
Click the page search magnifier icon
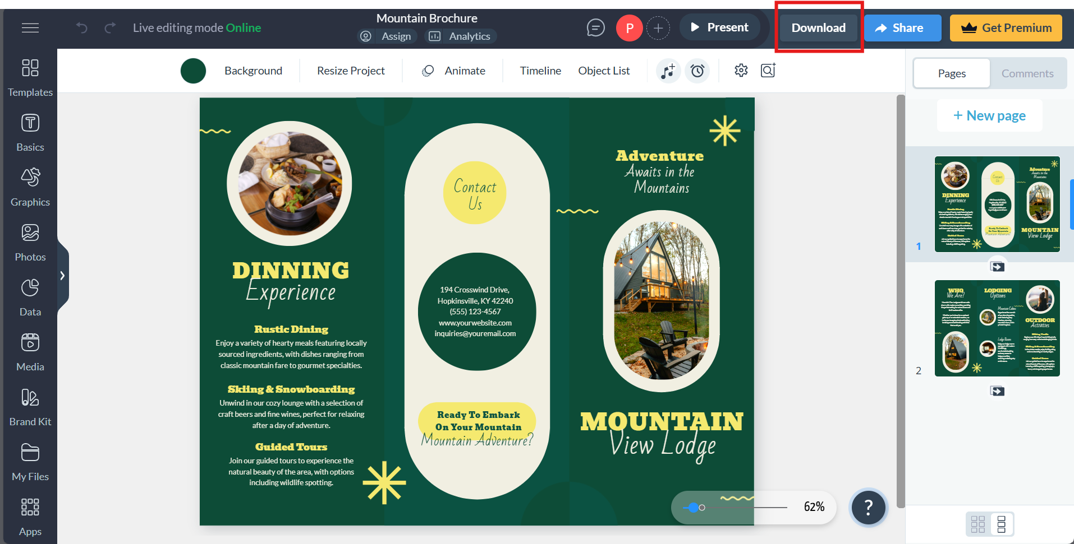click(768, 70)
